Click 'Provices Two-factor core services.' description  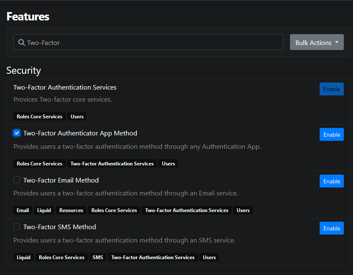click(63, 100)
